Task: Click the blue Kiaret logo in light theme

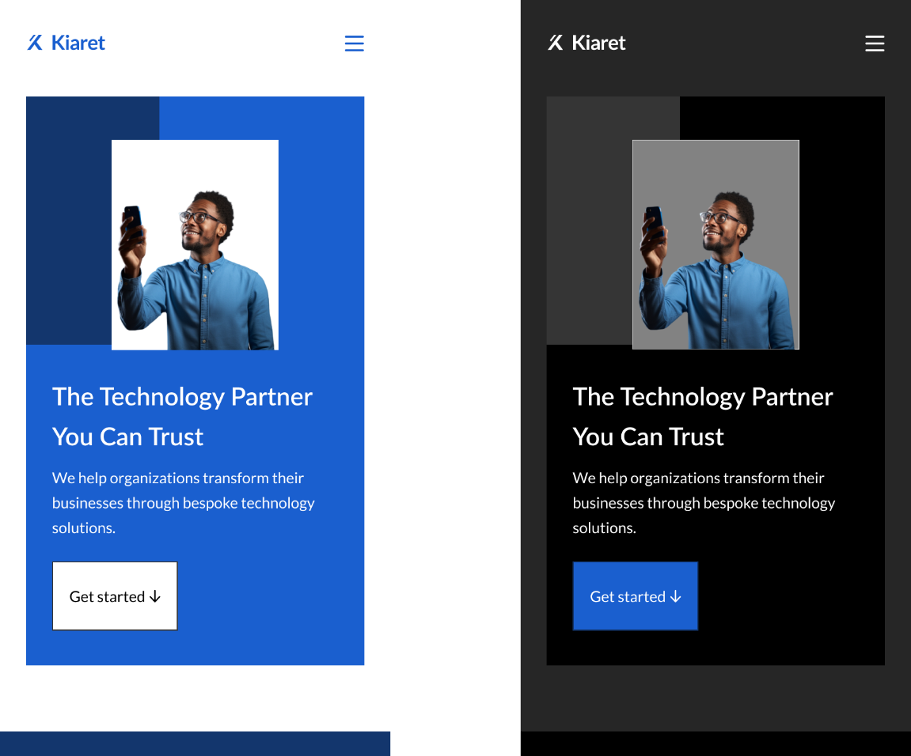Action: (66, 43)
